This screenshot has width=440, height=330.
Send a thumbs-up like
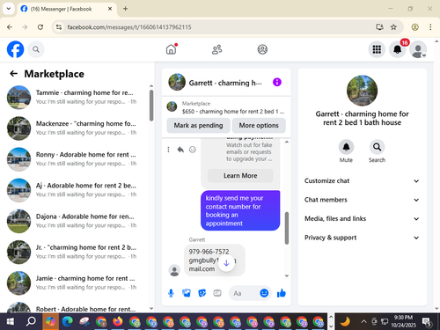282,293
